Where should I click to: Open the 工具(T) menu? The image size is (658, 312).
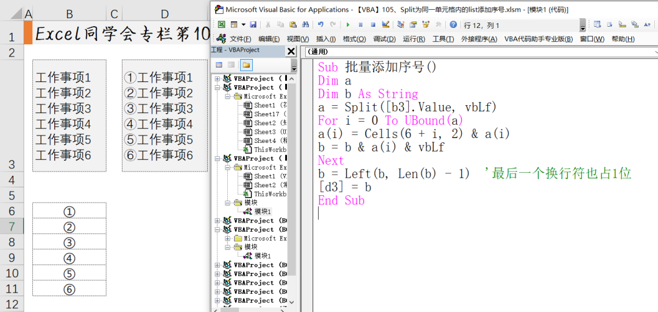coord(443,39)
